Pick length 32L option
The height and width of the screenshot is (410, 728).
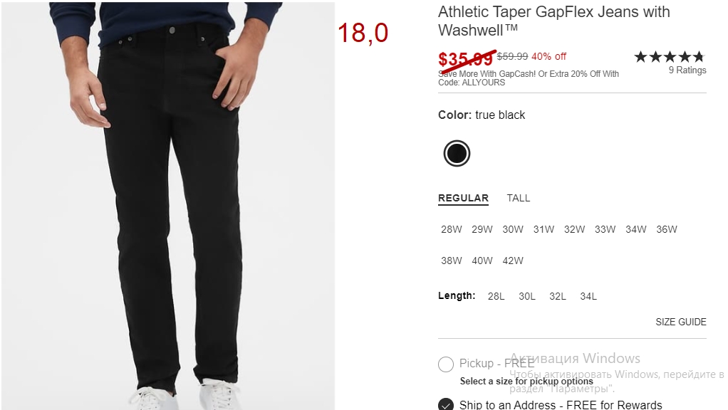point(558,296)
